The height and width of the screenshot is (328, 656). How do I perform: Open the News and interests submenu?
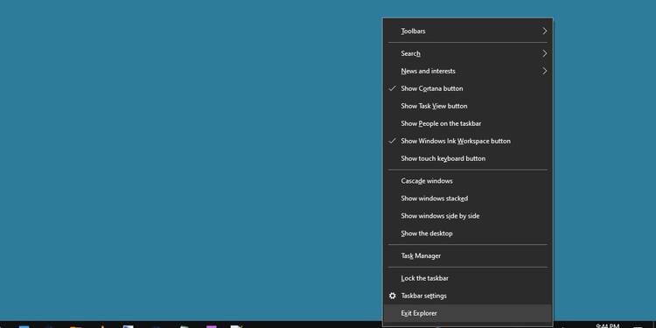pos(468,71)
